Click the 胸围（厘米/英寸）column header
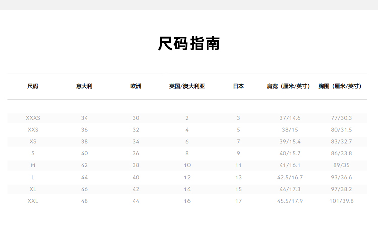Viewport: 378px width, 225px height. (341, 86)
